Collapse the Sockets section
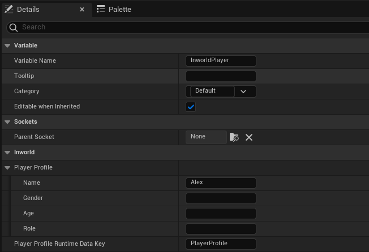 click(7, 122)
